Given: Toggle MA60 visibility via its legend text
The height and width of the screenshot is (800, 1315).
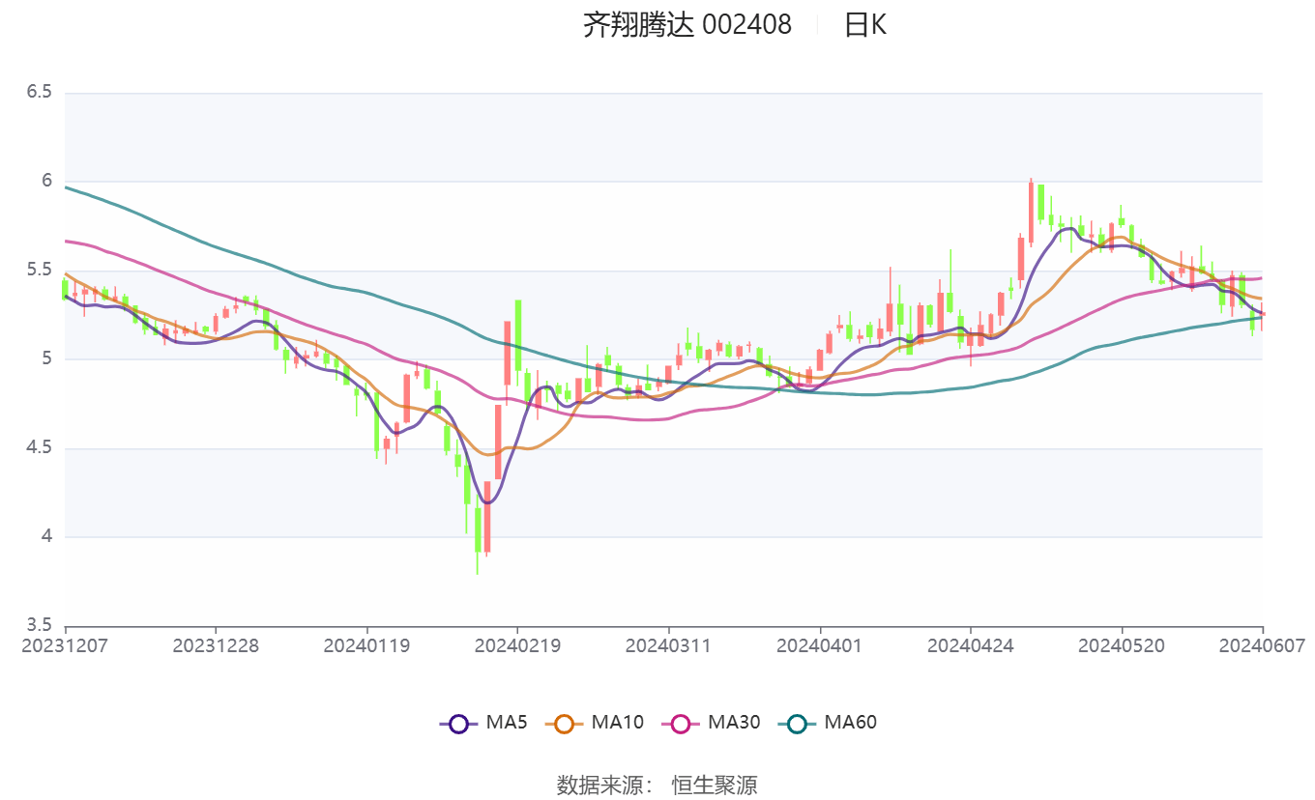Looking at the screenshot, I should [x=850, y=723].
